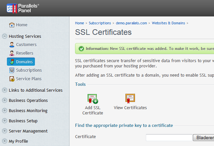The height and width of the screenshot is (146, 214).
Task: Expand the My Profile section
Action: pos(5,141)
